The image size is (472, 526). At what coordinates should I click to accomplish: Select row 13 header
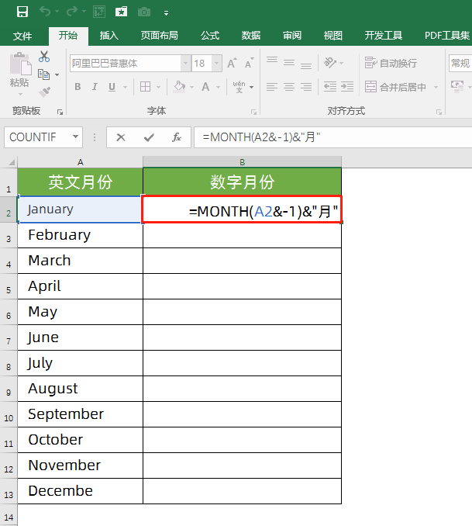[x=9, y=491]
